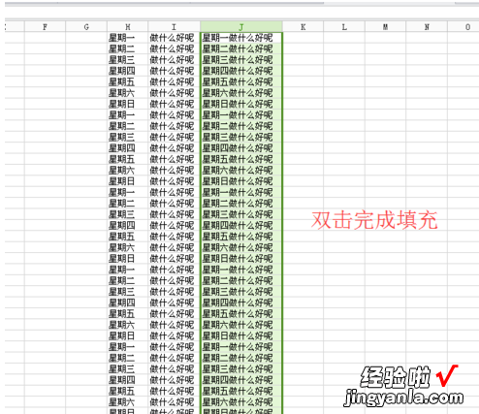This screenshot has height=414, width=479.
Task: Click the topmost 星期日 cell in column H
Action: tap(128, 104)
